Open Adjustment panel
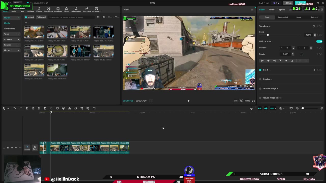Screen dimensions: 326x183 76,10
